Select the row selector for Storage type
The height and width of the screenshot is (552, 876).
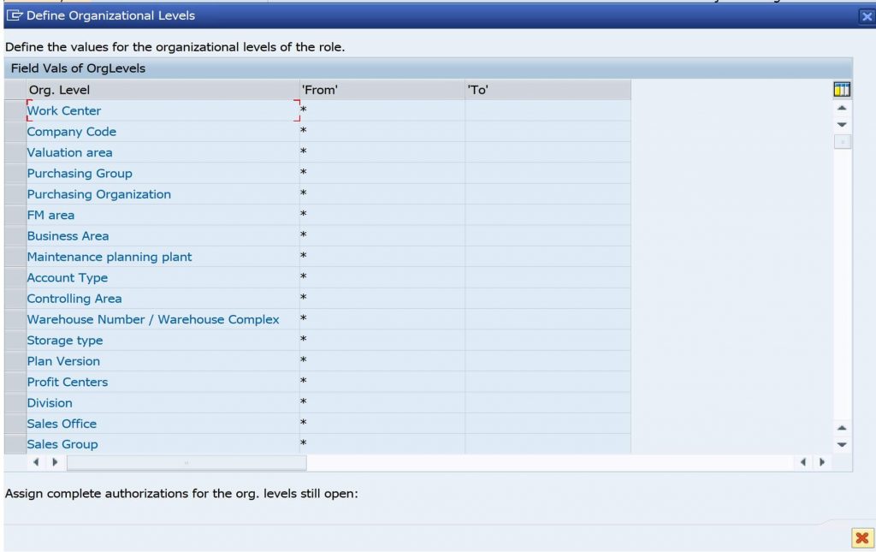(x=15, y=341)
